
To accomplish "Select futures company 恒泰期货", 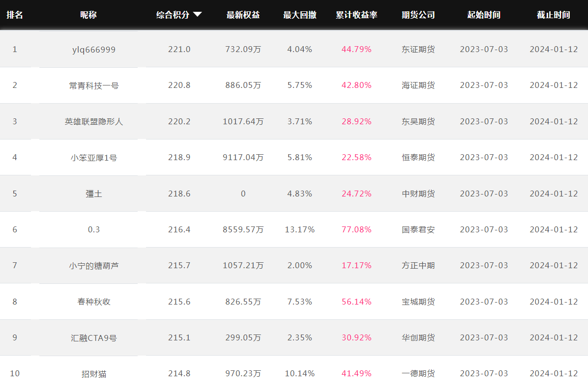I will pos(418,157).
